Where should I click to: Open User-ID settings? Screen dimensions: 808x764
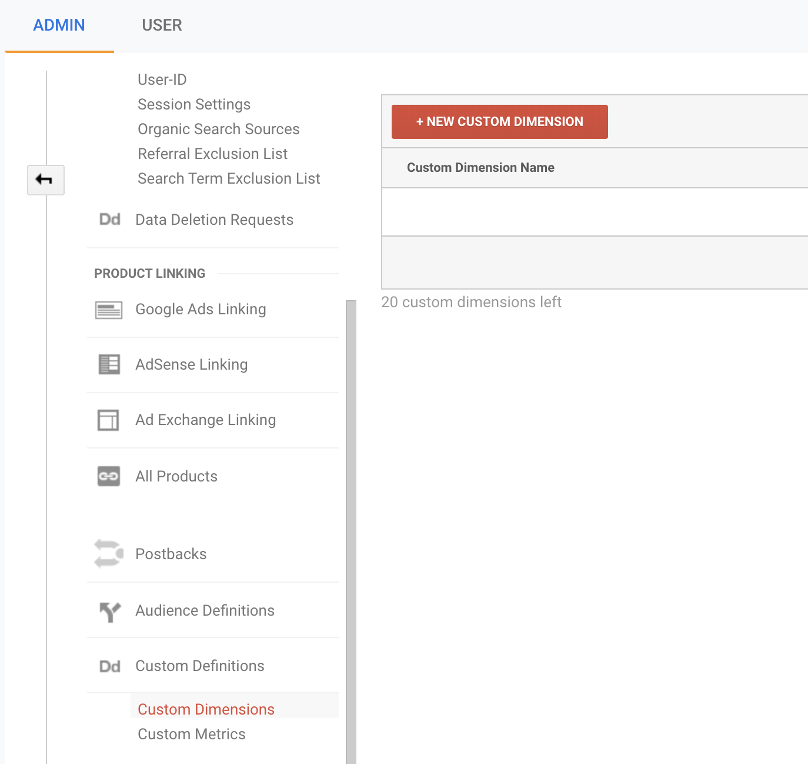[162, 79]
